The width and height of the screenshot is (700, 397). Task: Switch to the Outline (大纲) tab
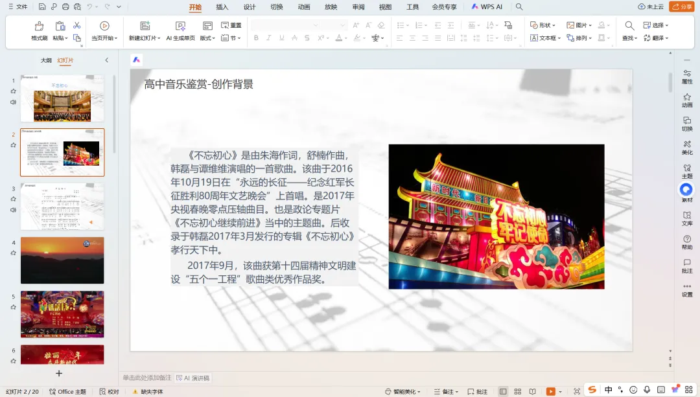pyautogui.click(x=46, y=60)
